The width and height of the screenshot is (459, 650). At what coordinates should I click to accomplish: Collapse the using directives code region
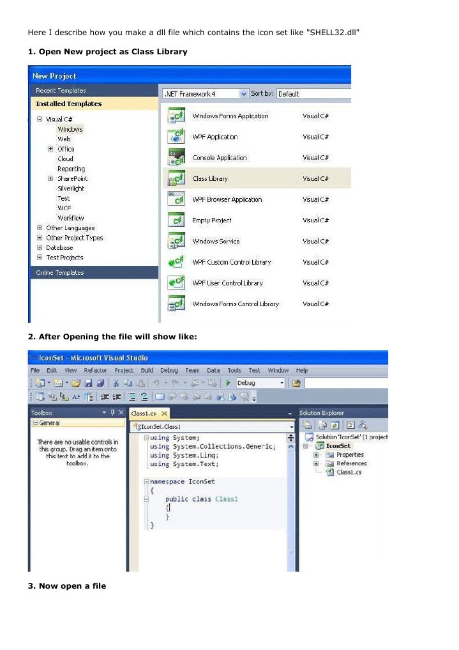point(146,438)
